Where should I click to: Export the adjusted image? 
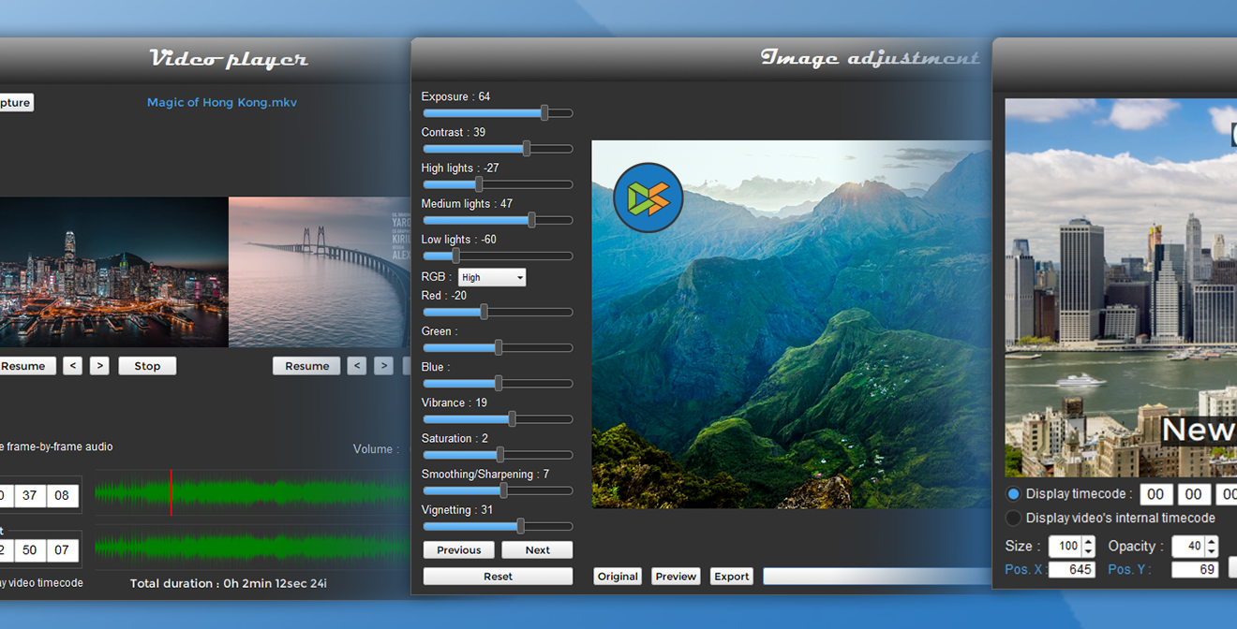(x=732, y=576)
